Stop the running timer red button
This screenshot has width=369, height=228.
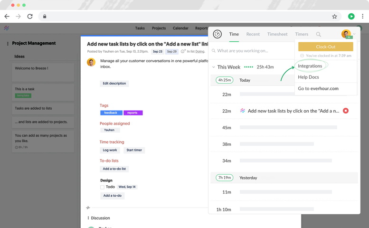(345, 111)
